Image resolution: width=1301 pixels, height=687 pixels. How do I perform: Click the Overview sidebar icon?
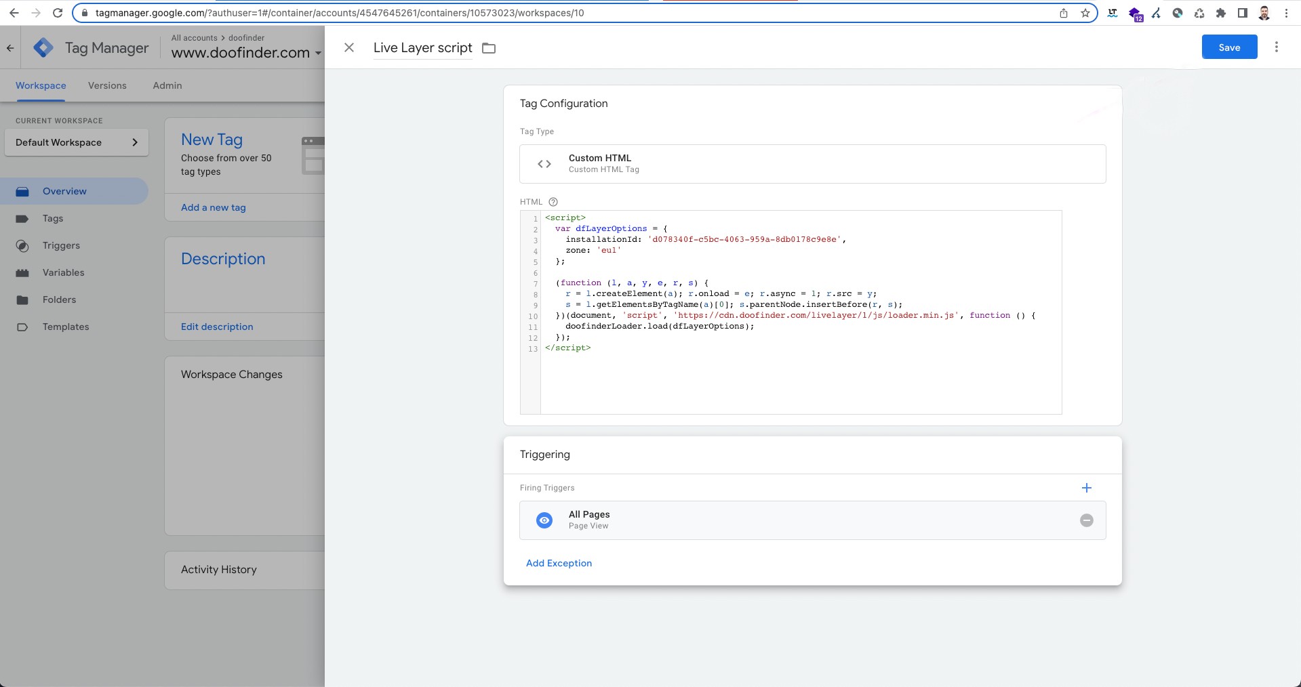[x=22, y=192]
